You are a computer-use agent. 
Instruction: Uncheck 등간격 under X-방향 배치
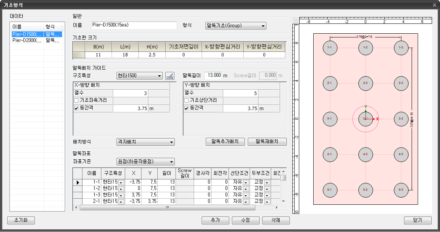[x=76, y=108]
